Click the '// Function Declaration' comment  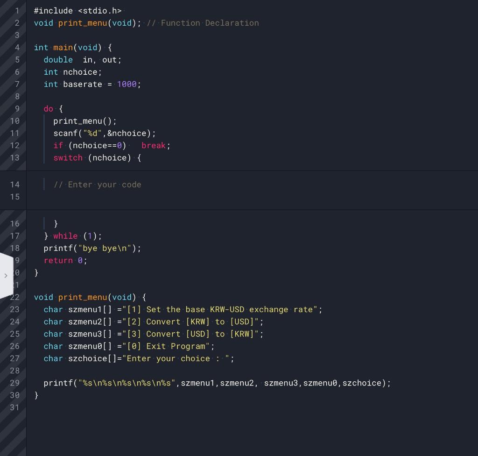coord(203,23)
